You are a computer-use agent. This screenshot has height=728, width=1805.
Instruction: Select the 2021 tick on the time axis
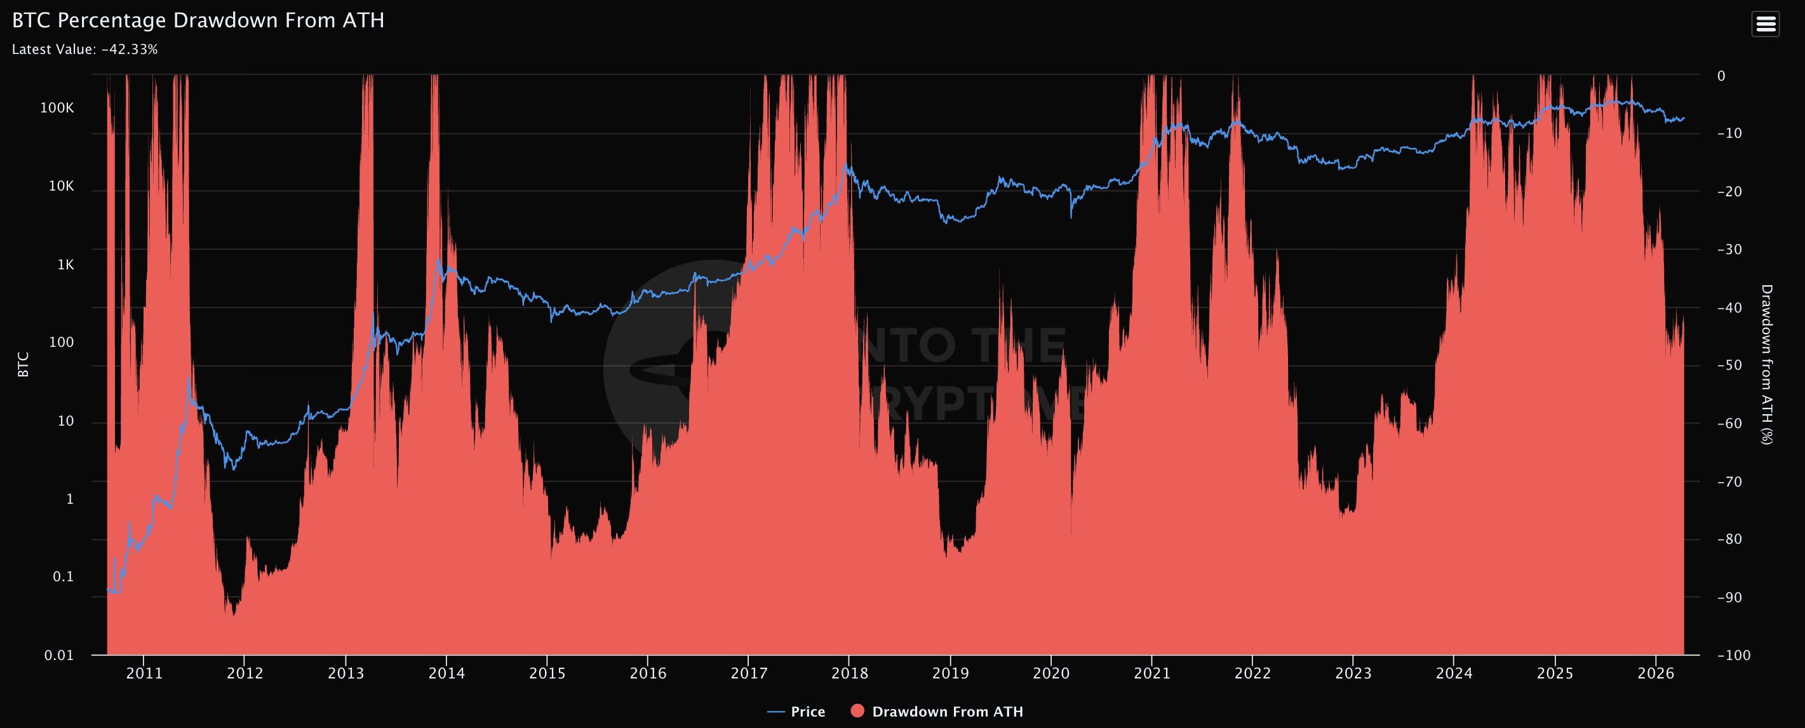1152,673
